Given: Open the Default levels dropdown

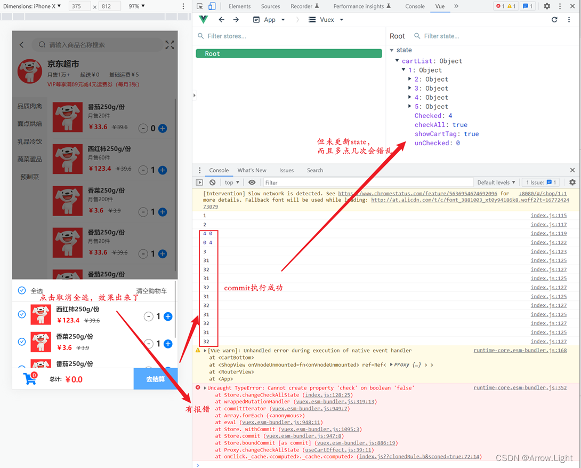Looking at the screenshot, I should [496, 182].
